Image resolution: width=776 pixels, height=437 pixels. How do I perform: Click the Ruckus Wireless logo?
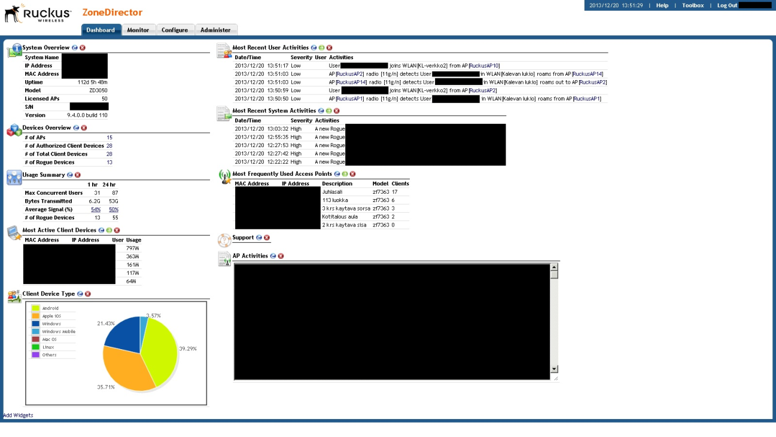click(37, 13)
